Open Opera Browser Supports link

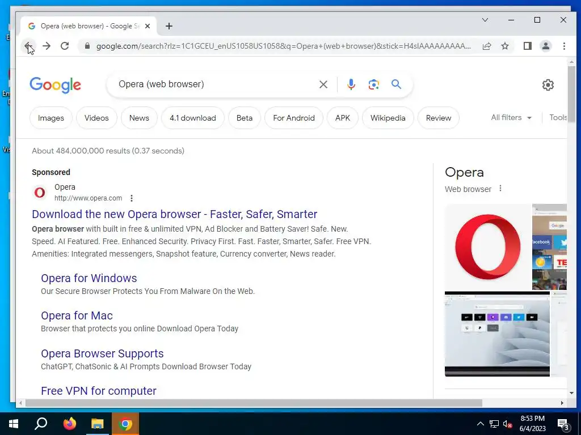pyautogui.click(x=102, y=353)
